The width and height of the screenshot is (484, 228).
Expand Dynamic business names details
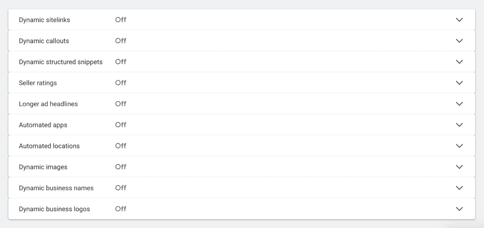click(459, 188)
